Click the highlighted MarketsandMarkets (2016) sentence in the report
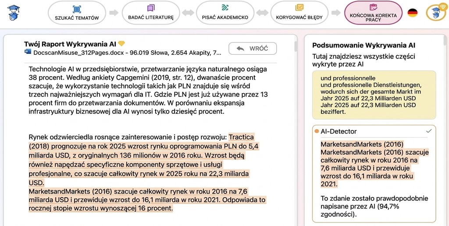This screenshot has width=449, height=226. [x=147, y=200]
